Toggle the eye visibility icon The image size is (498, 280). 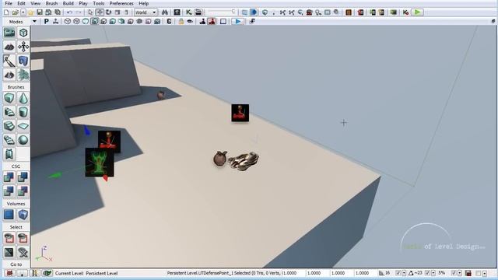190,22
